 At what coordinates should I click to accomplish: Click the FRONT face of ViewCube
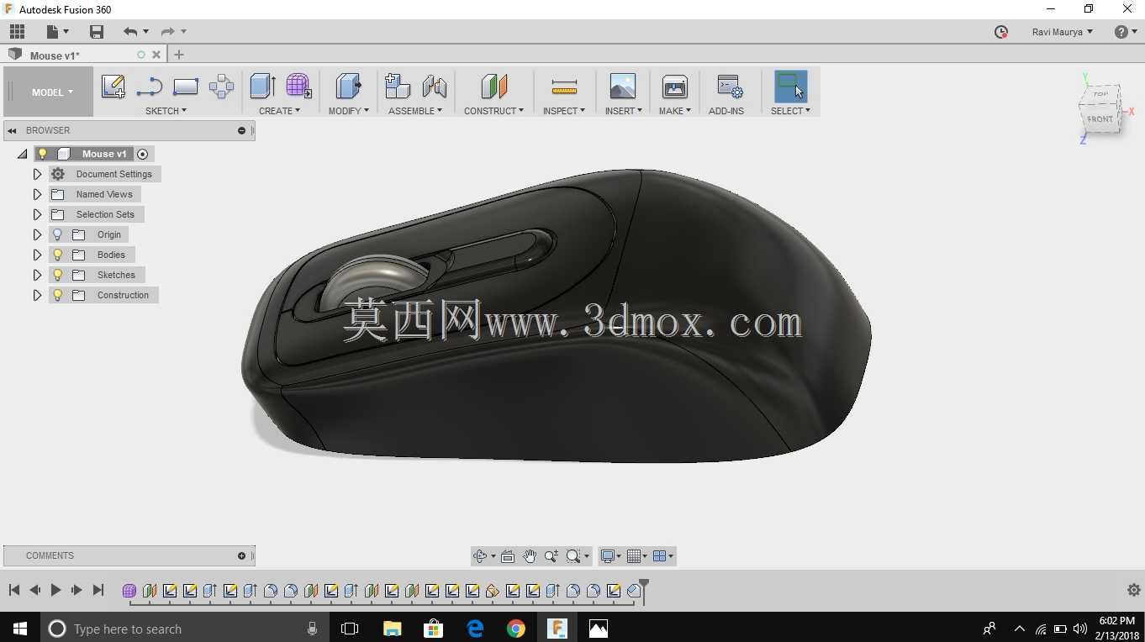point(1100,118)
